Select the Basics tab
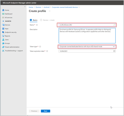 pyautogui.click(x=34, y=20)
